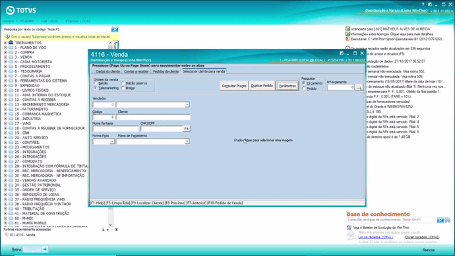Screen dimensions: 455x256
Task: Click the license information icon
Action: (348, 34)
